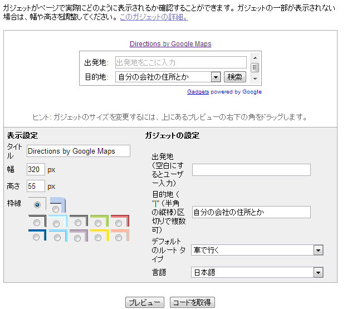347x309 pixels.
Task: Choose the black double-line border style
Action: tap(37, 223)
